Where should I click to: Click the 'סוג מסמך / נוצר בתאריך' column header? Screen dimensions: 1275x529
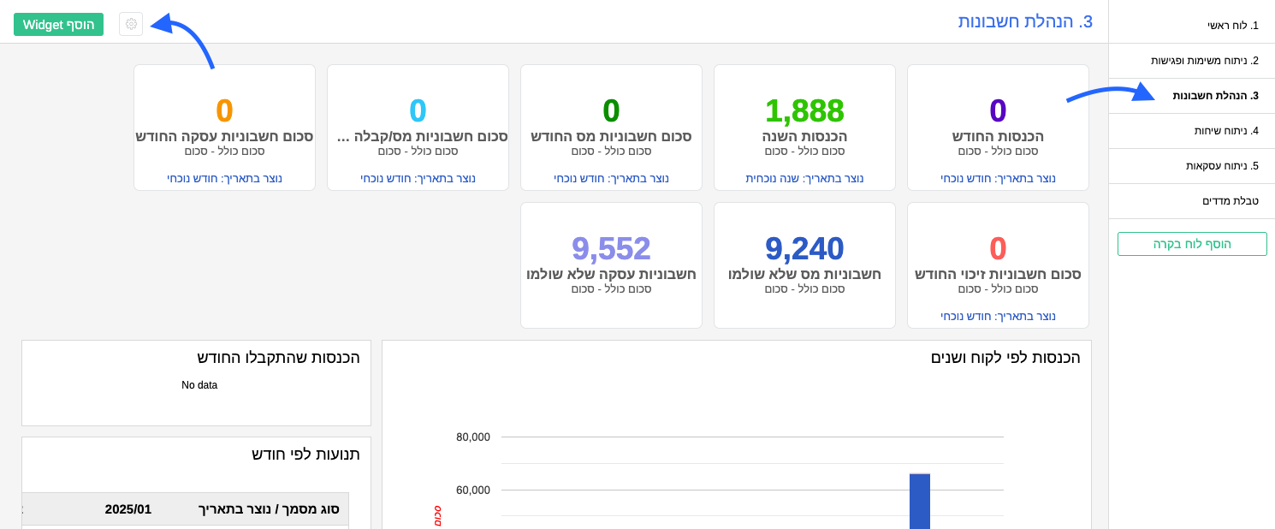(269, 509)
